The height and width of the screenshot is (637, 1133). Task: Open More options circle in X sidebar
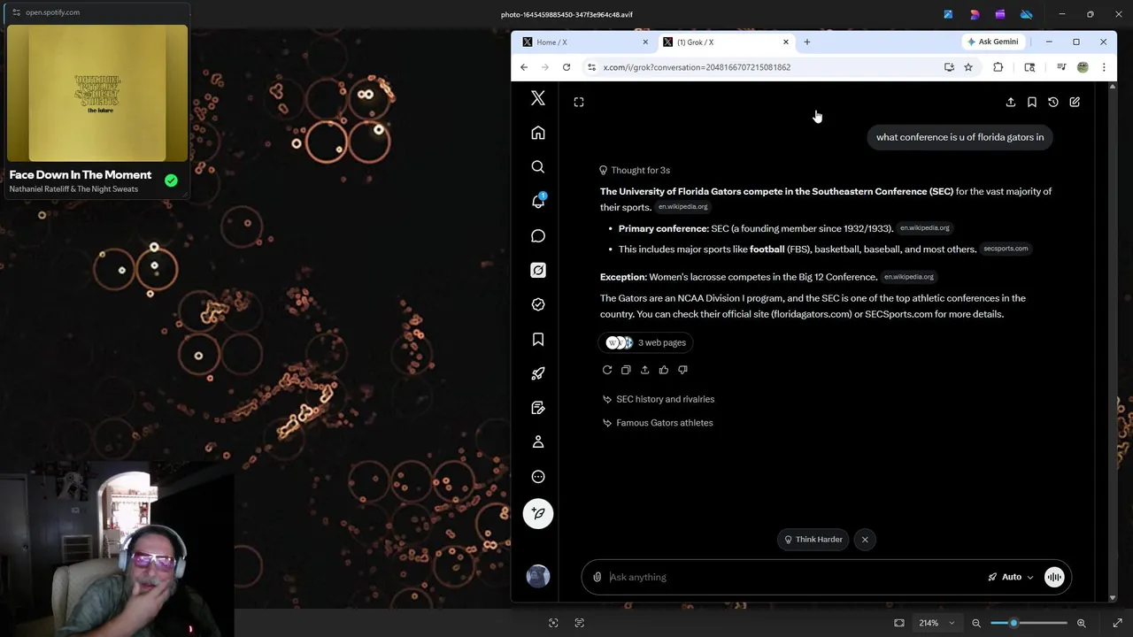(538, 477)
